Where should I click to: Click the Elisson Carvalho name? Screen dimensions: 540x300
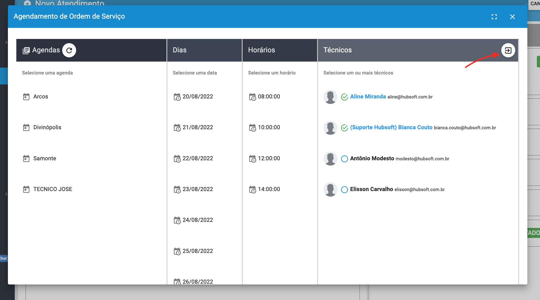(x=371, y=189)
